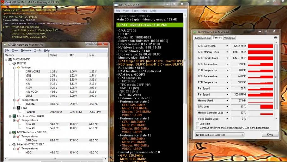Open the Memory Used sensor dropdown
The height and width of the screenshot is (162, 287).
tap(227, 101)
